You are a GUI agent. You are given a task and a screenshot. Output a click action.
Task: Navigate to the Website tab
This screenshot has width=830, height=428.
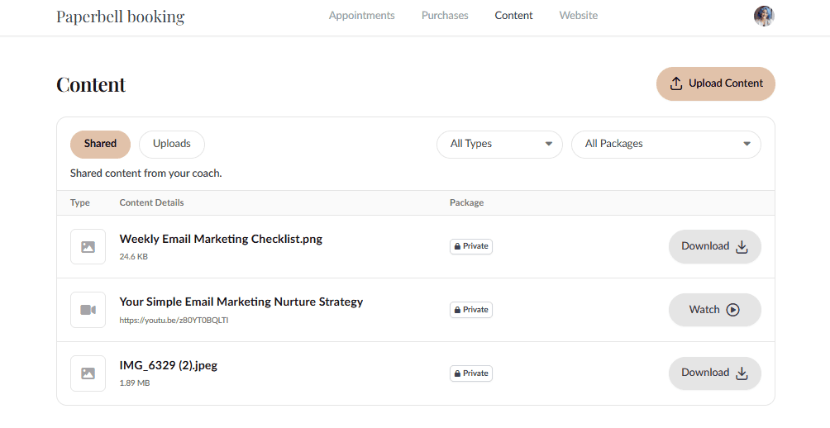coord(578,16)
